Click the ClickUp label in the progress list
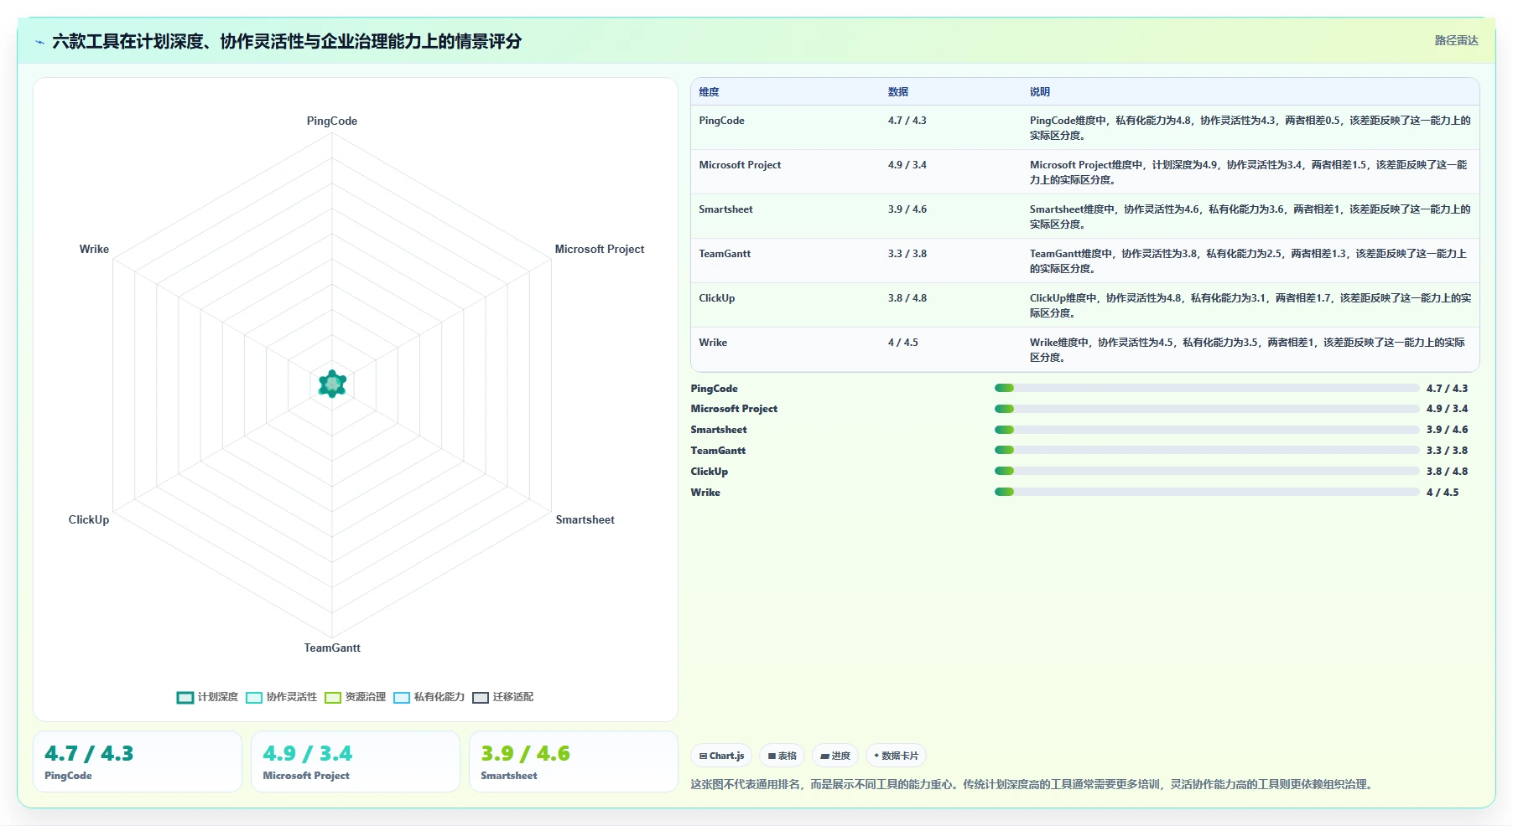This screenshot has width=1513, height=826. click(710, 472)
